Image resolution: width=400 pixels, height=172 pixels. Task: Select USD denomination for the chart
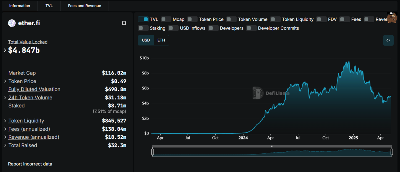[146, 40]
